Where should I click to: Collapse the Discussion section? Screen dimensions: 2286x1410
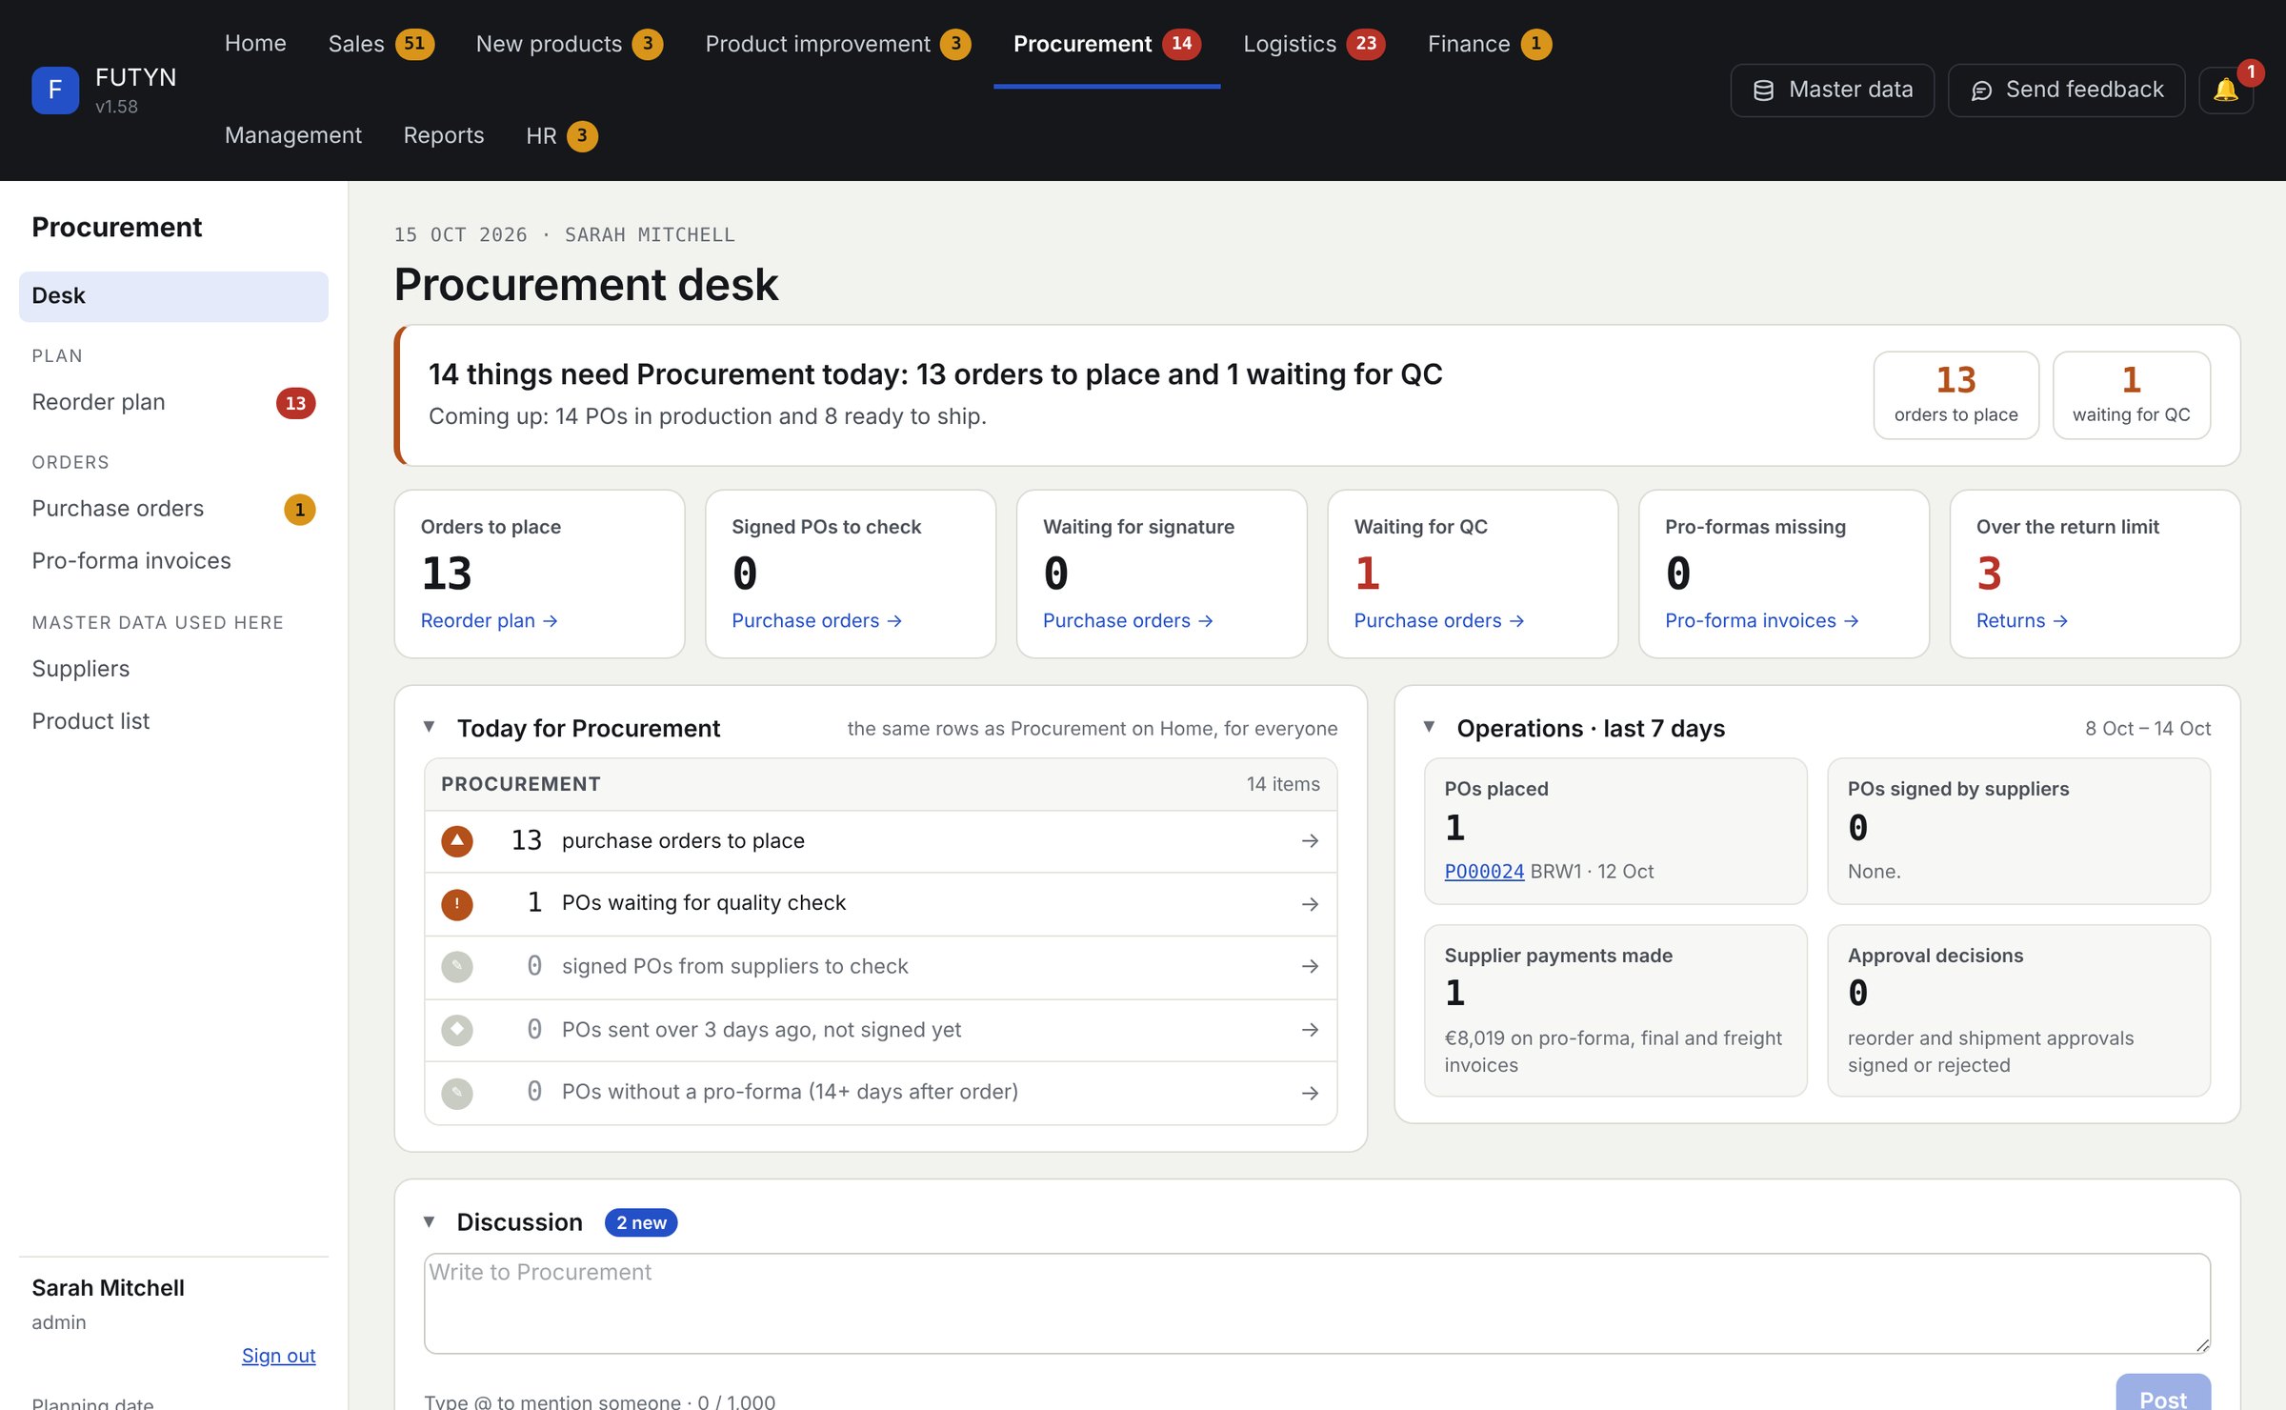429,1221
